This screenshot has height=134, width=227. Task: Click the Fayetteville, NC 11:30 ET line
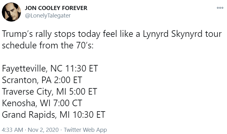point(50,68)
